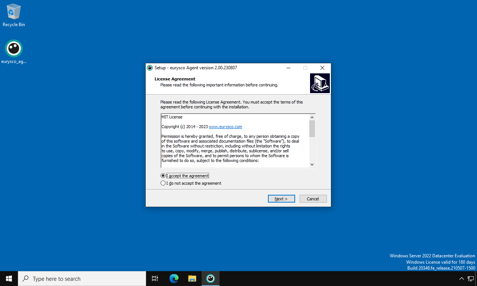This screenshot has height=286, width=477.
Task: Click the Next > button
Action: coord(281,199)
